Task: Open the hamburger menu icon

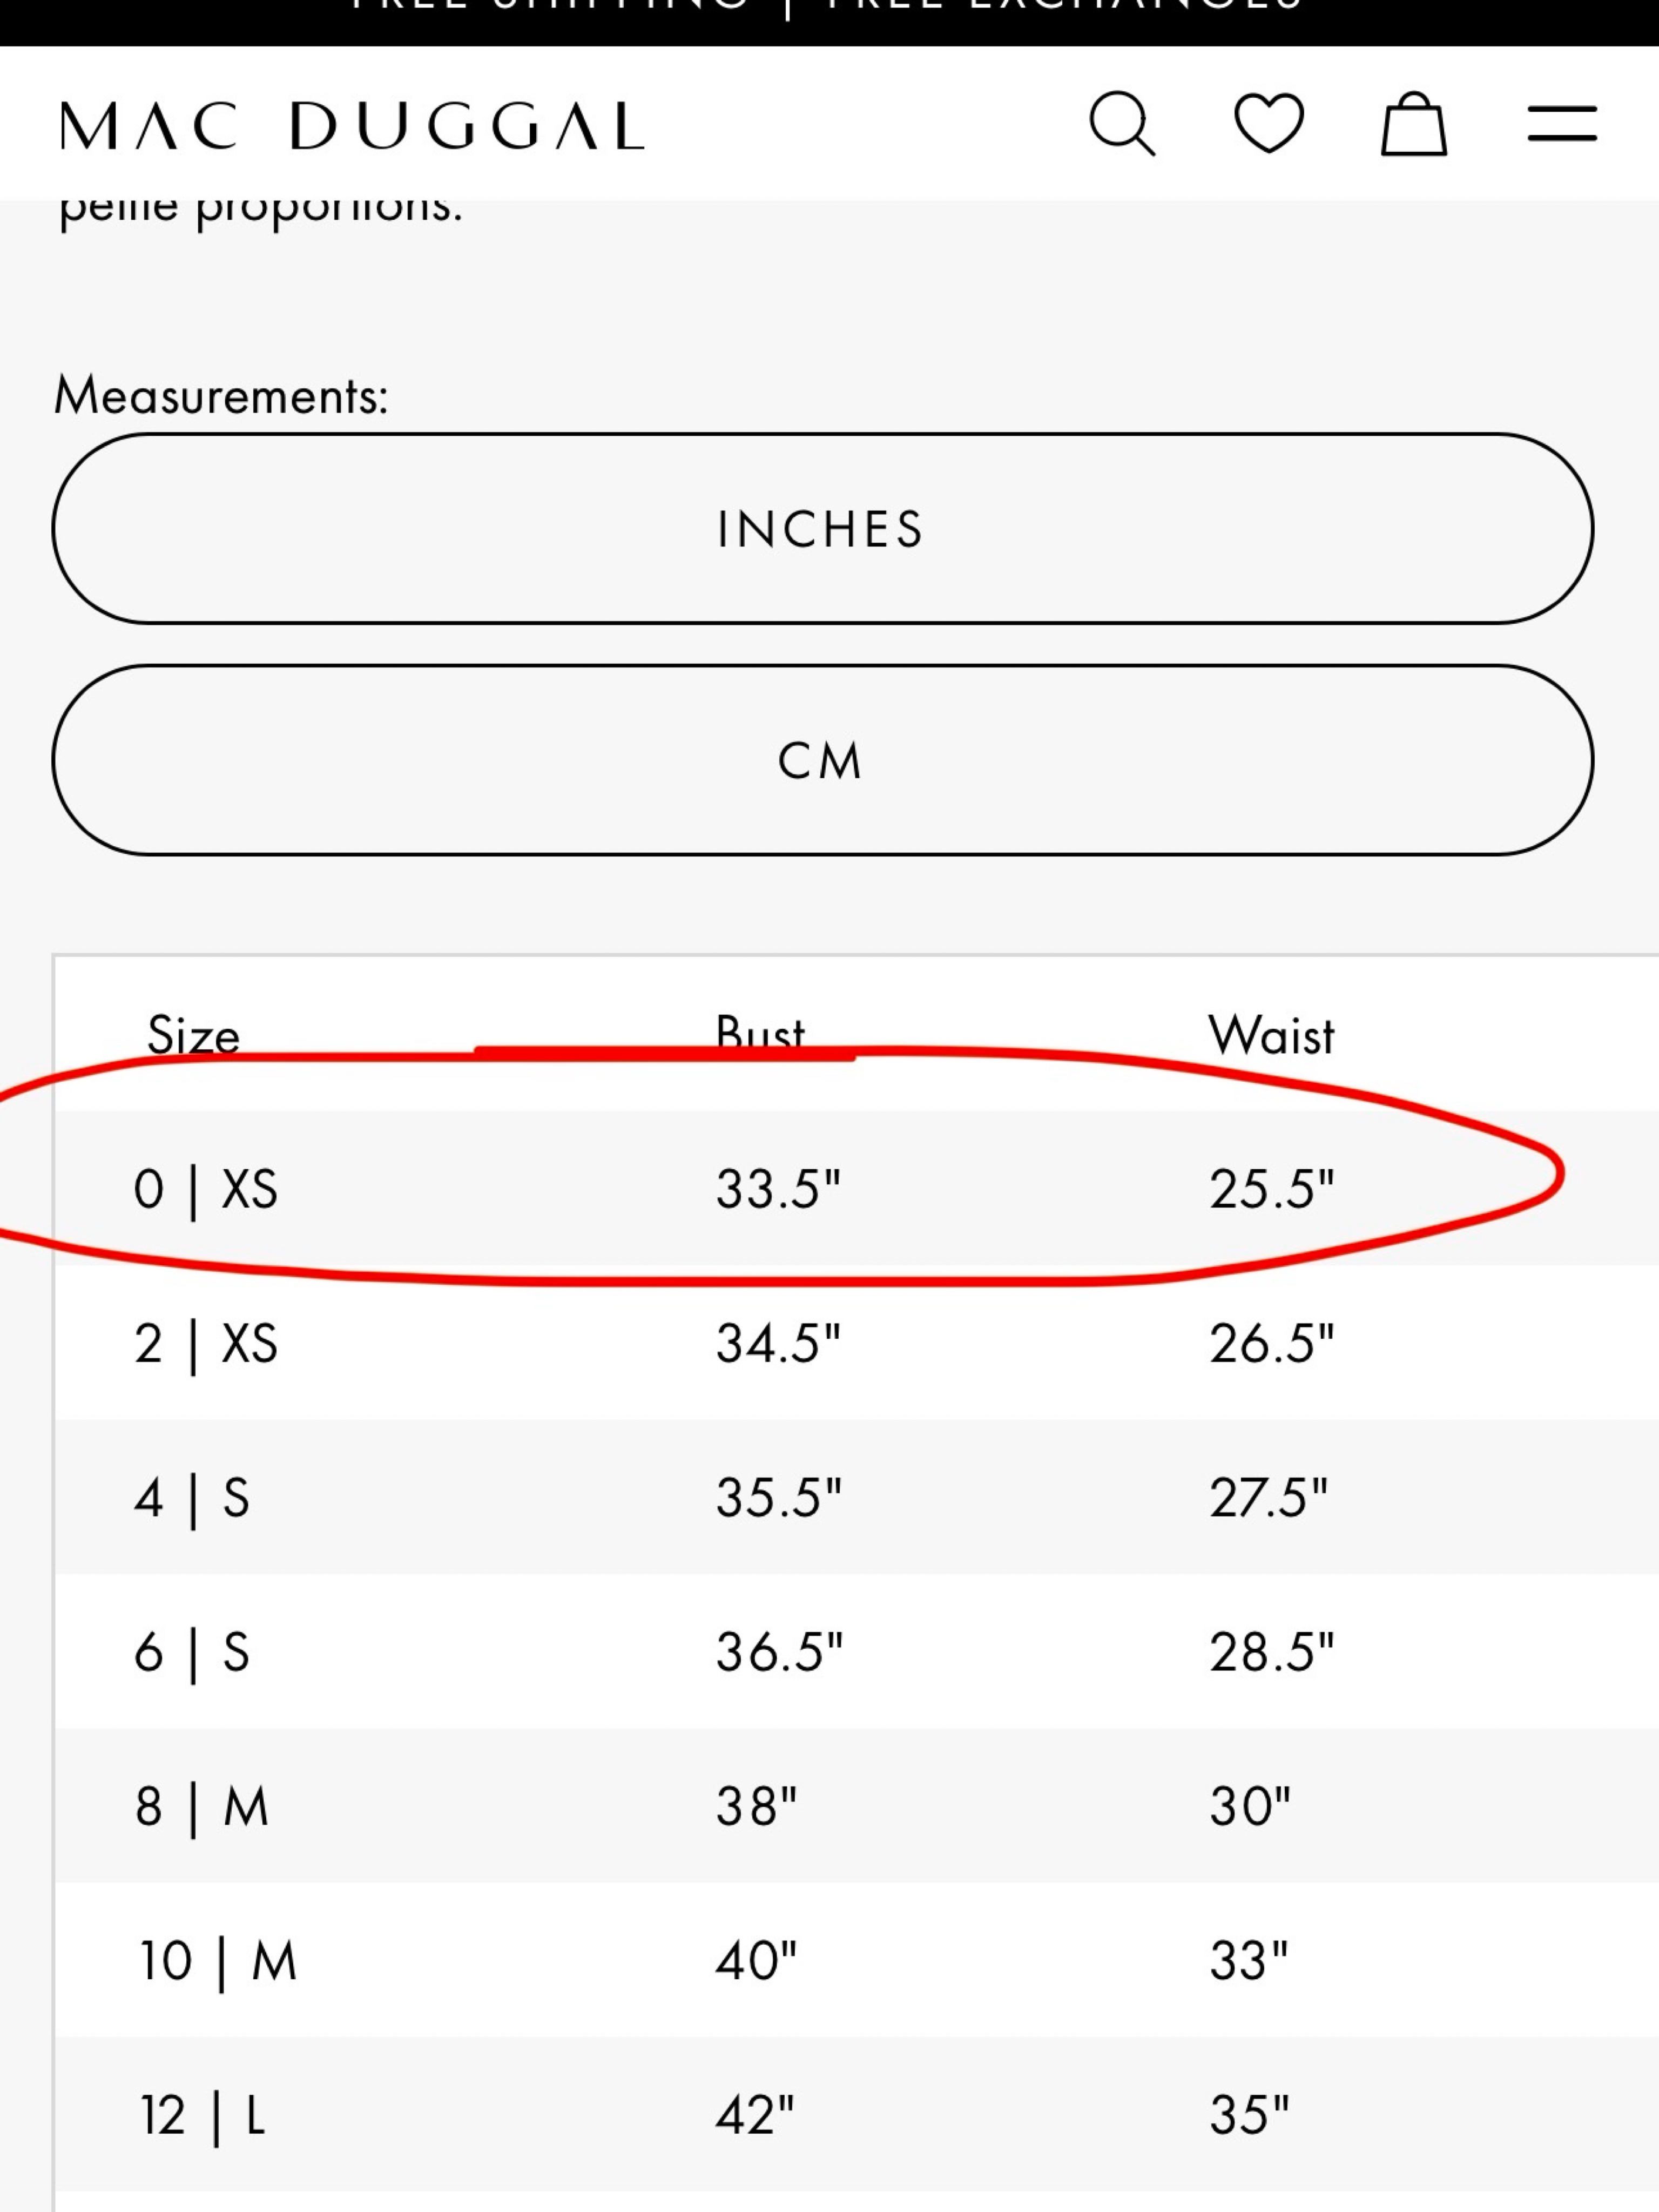Action: (x=1561, y=125)
